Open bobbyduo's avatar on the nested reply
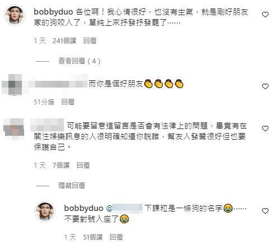Image resolution: width=276 pixels, height=243 pixels. 45,212
